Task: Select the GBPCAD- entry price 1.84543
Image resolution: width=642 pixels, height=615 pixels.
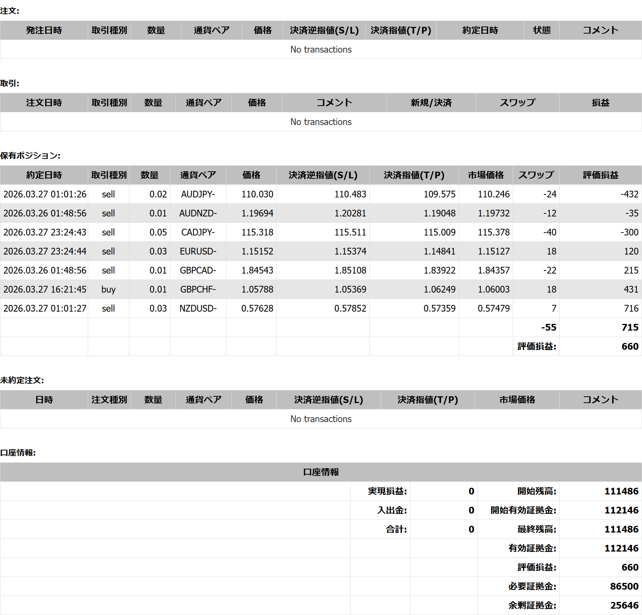Action: pyautogui.click(x=257, y=270)
